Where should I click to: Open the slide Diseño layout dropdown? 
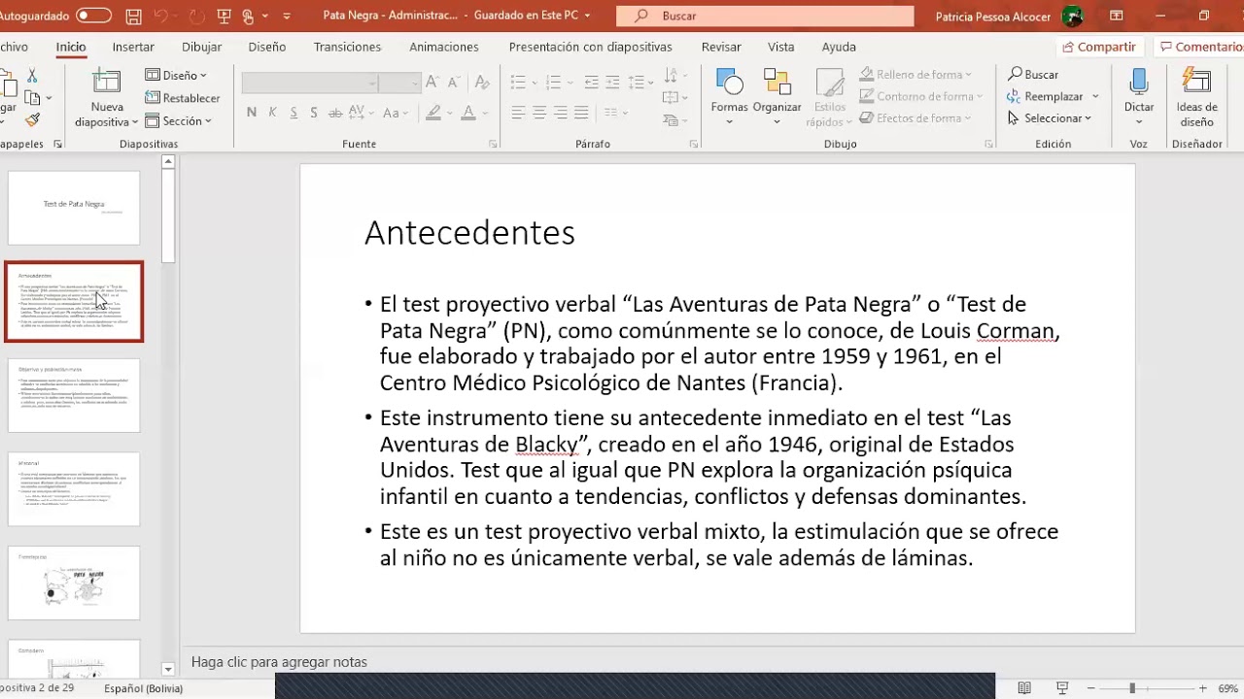(176, 75)
